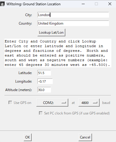The image size is (116, 142).
Task: Expand the 4800 baud rate dropdown
Action: tap(89, 103)
